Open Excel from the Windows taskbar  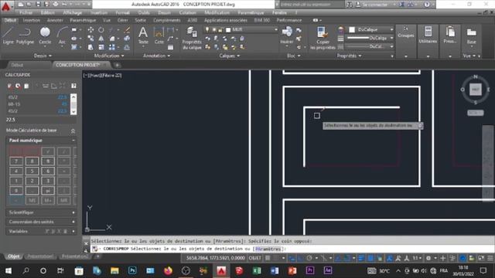(257, 270)
